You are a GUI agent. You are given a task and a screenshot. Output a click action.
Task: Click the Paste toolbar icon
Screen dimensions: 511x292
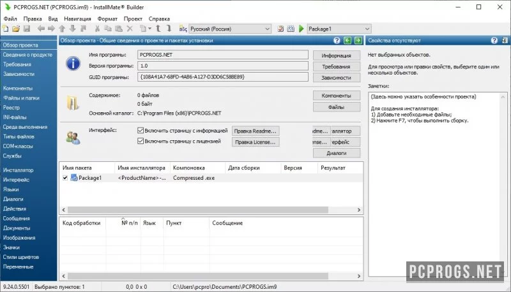119,29
